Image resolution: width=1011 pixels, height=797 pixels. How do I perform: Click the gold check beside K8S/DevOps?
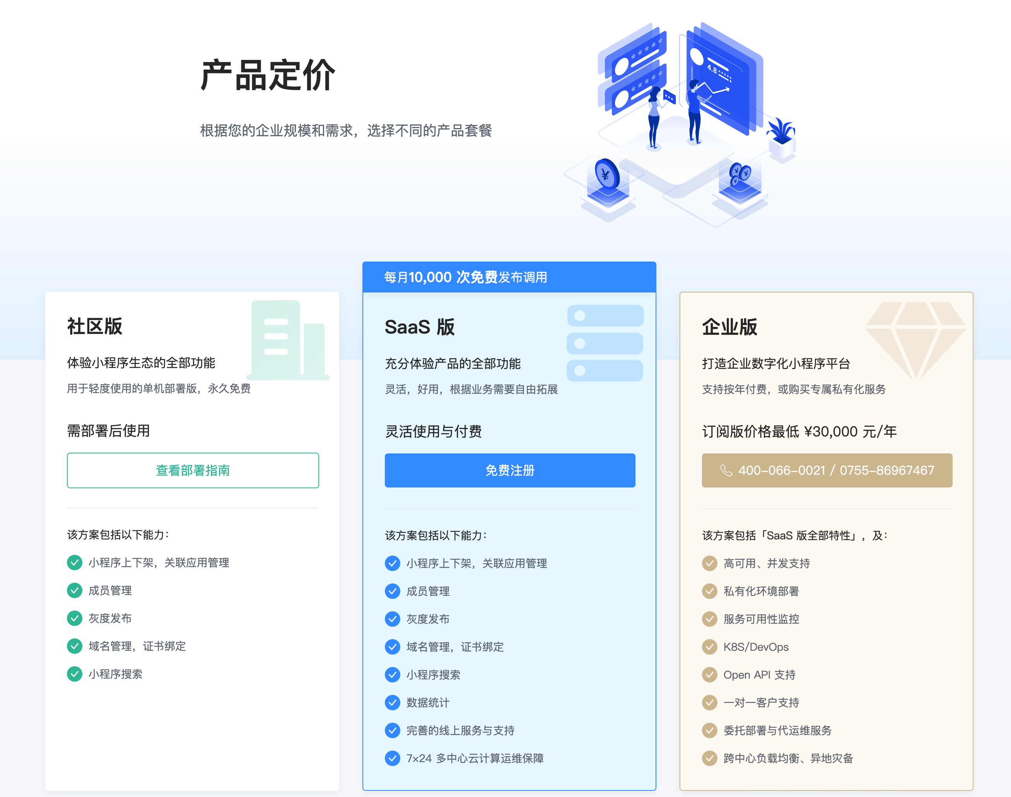pos(710,647)
